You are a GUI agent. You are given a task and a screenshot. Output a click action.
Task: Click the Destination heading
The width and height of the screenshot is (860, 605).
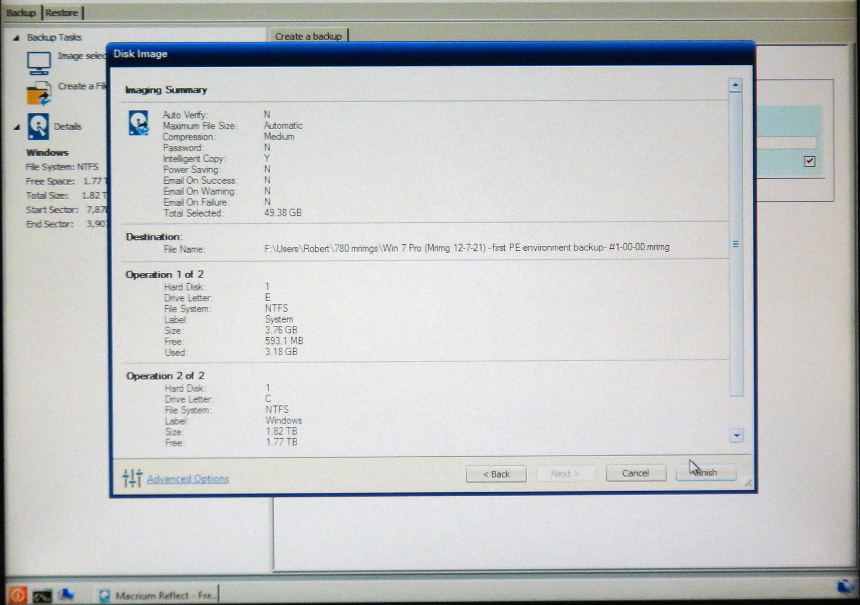tap(154, 237)
